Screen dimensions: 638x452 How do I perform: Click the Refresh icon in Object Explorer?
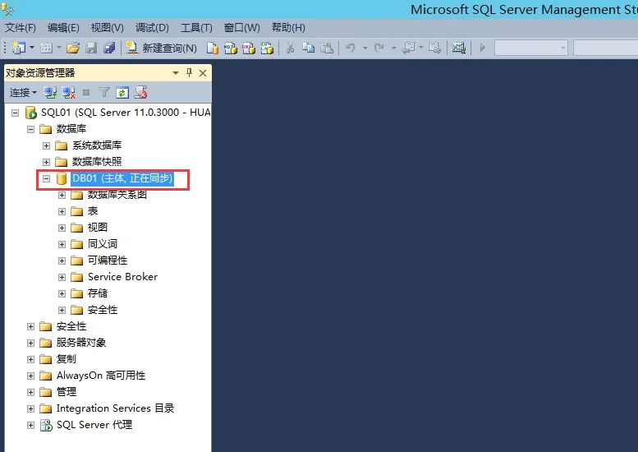pyautogui.click(x=122, y=93)
